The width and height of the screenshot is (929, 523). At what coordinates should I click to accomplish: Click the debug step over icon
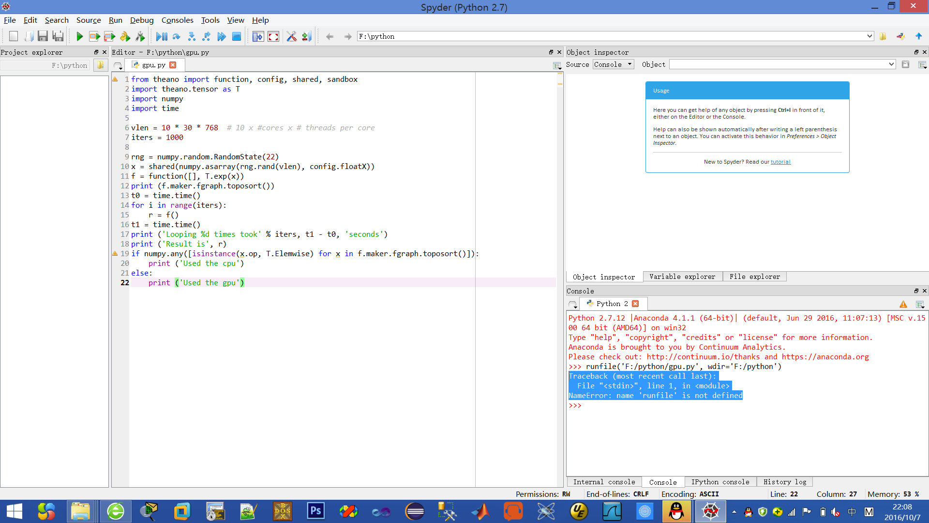pyautogui.click(x=177, y=36)
